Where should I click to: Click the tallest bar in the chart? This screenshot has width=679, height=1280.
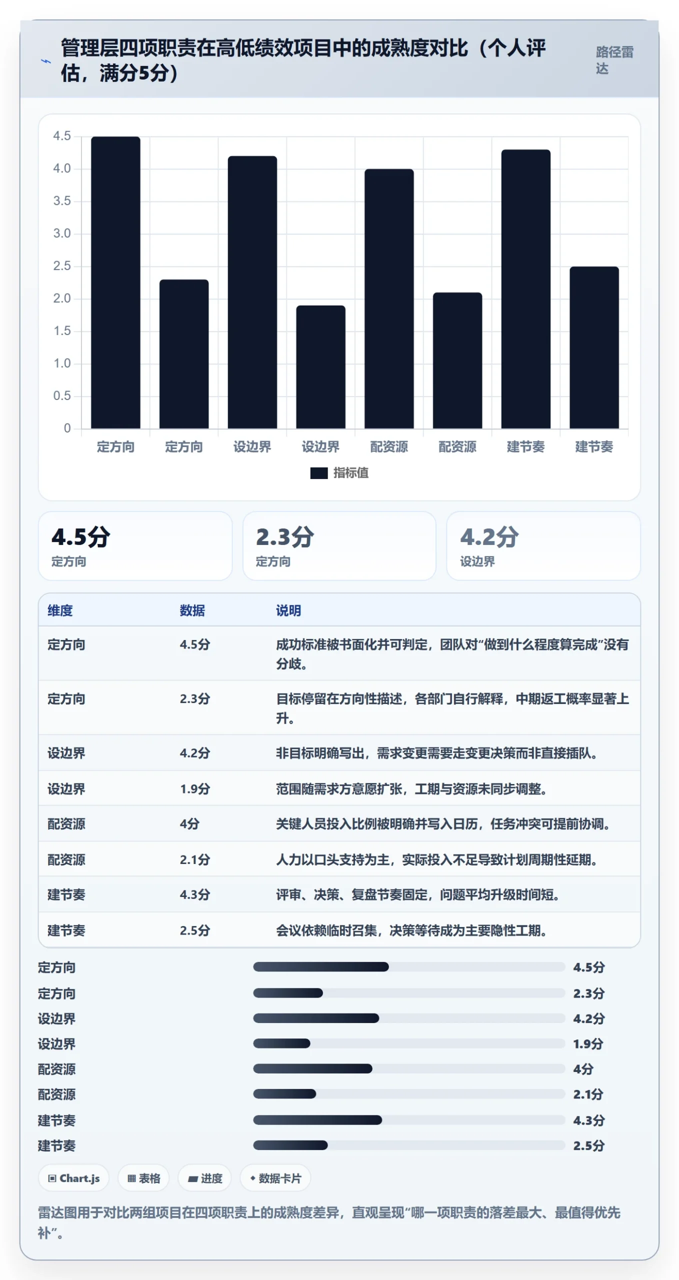pyautogui.click(x=115, y=282)
